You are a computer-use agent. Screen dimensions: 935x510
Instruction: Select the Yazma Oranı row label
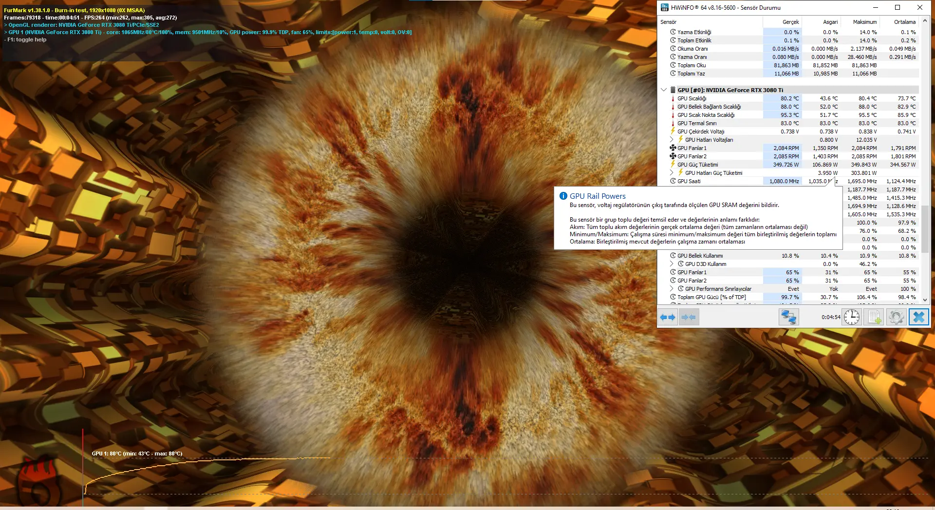point(692,57)
